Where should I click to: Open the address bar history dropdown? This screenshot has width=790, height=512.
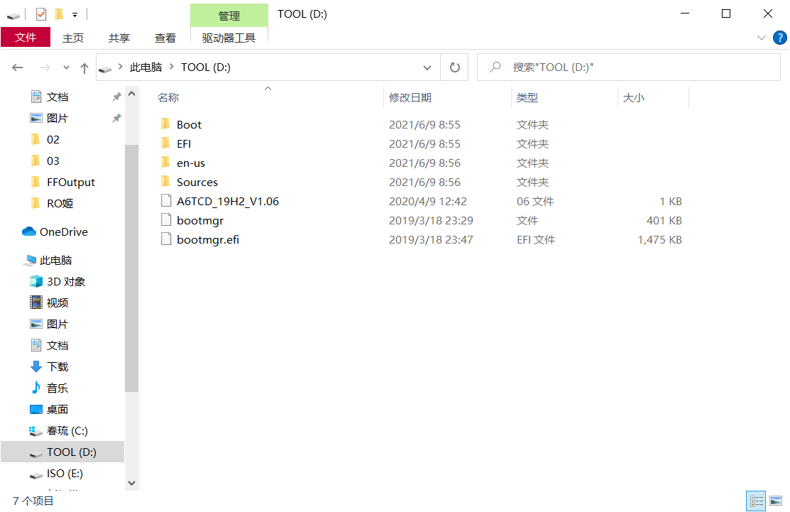coord(427,67)
